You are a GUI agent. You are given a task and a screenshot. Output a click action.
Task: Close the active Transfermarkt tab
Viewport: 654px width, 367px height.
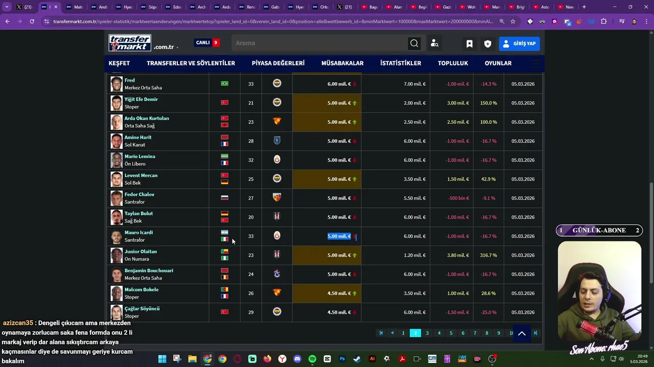coord(56,7)
